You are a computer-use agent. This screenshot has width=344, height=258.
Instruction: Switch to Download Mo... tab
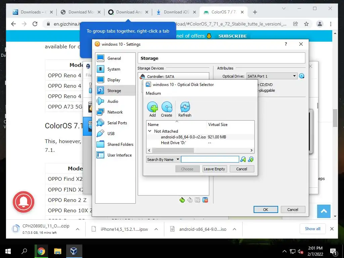pyautogui.click(x=81, y=12)
